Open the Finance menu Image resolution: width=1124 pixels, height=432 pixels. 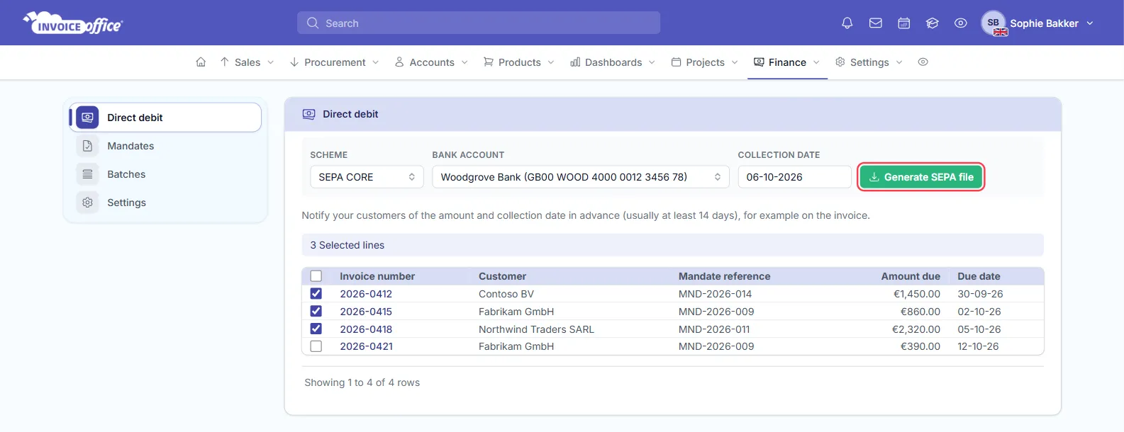point(787,62)
